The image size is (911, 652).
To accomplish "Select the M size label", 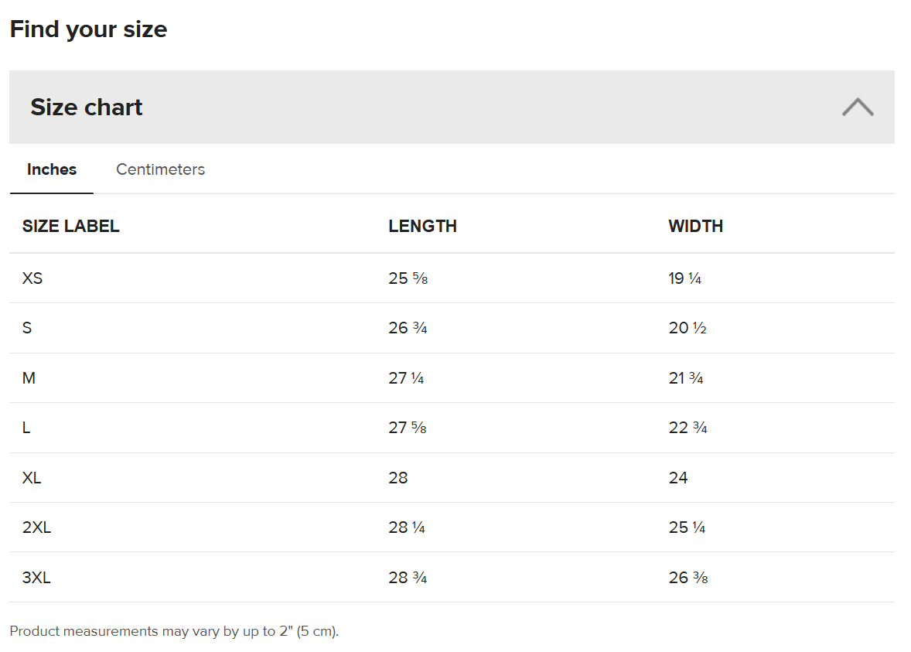I will pyautogui.click(x=29, y=378).
